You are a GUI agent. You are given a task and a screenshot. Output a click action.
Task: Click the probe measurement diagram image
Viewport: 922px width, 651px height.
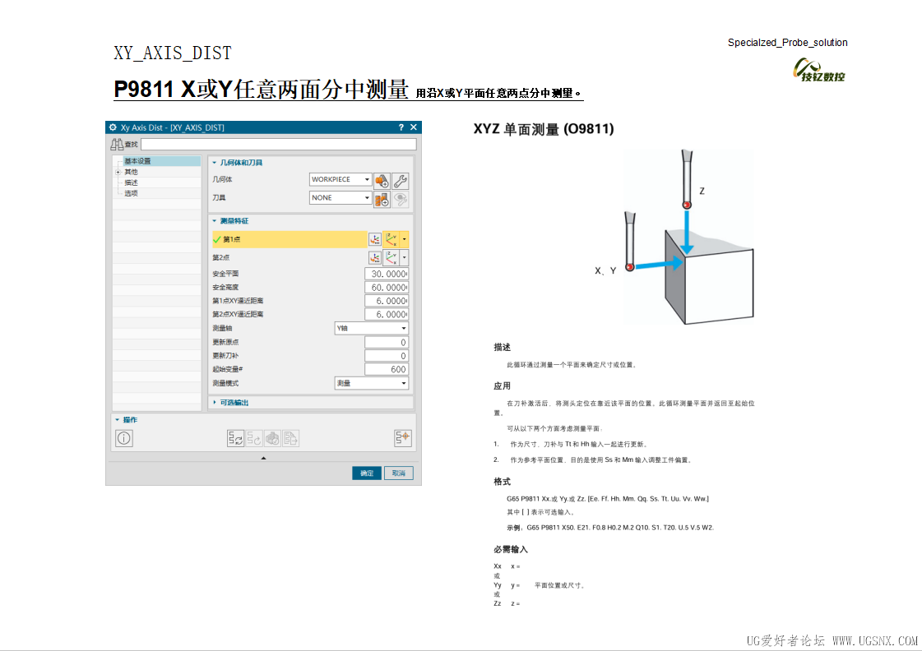pos(688,238)
